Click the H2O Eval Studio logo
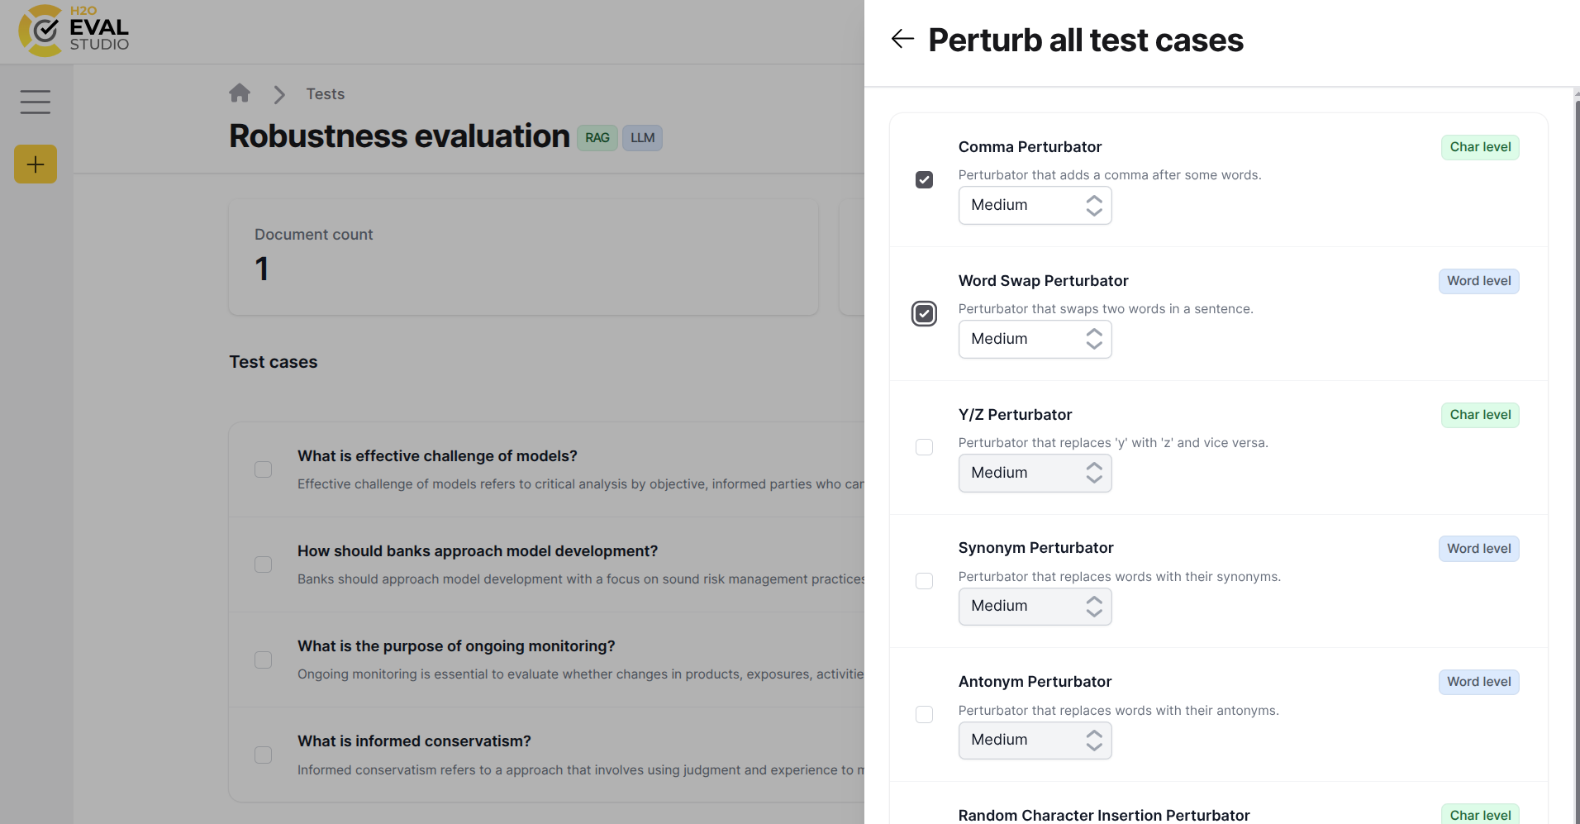 (x=73, y=31)
